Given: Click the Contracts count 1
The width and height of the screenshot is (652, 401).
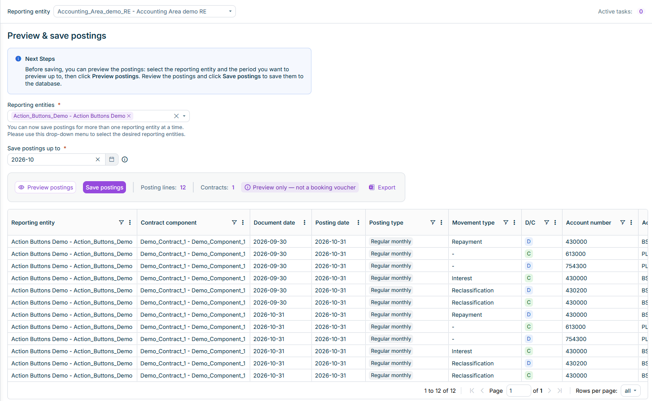Looking at the screenshot, I should 233,187.
